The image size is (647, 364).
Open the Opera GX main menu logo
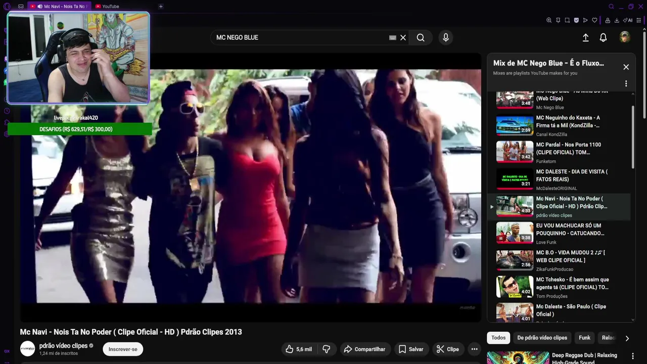[x=7, y=7]
